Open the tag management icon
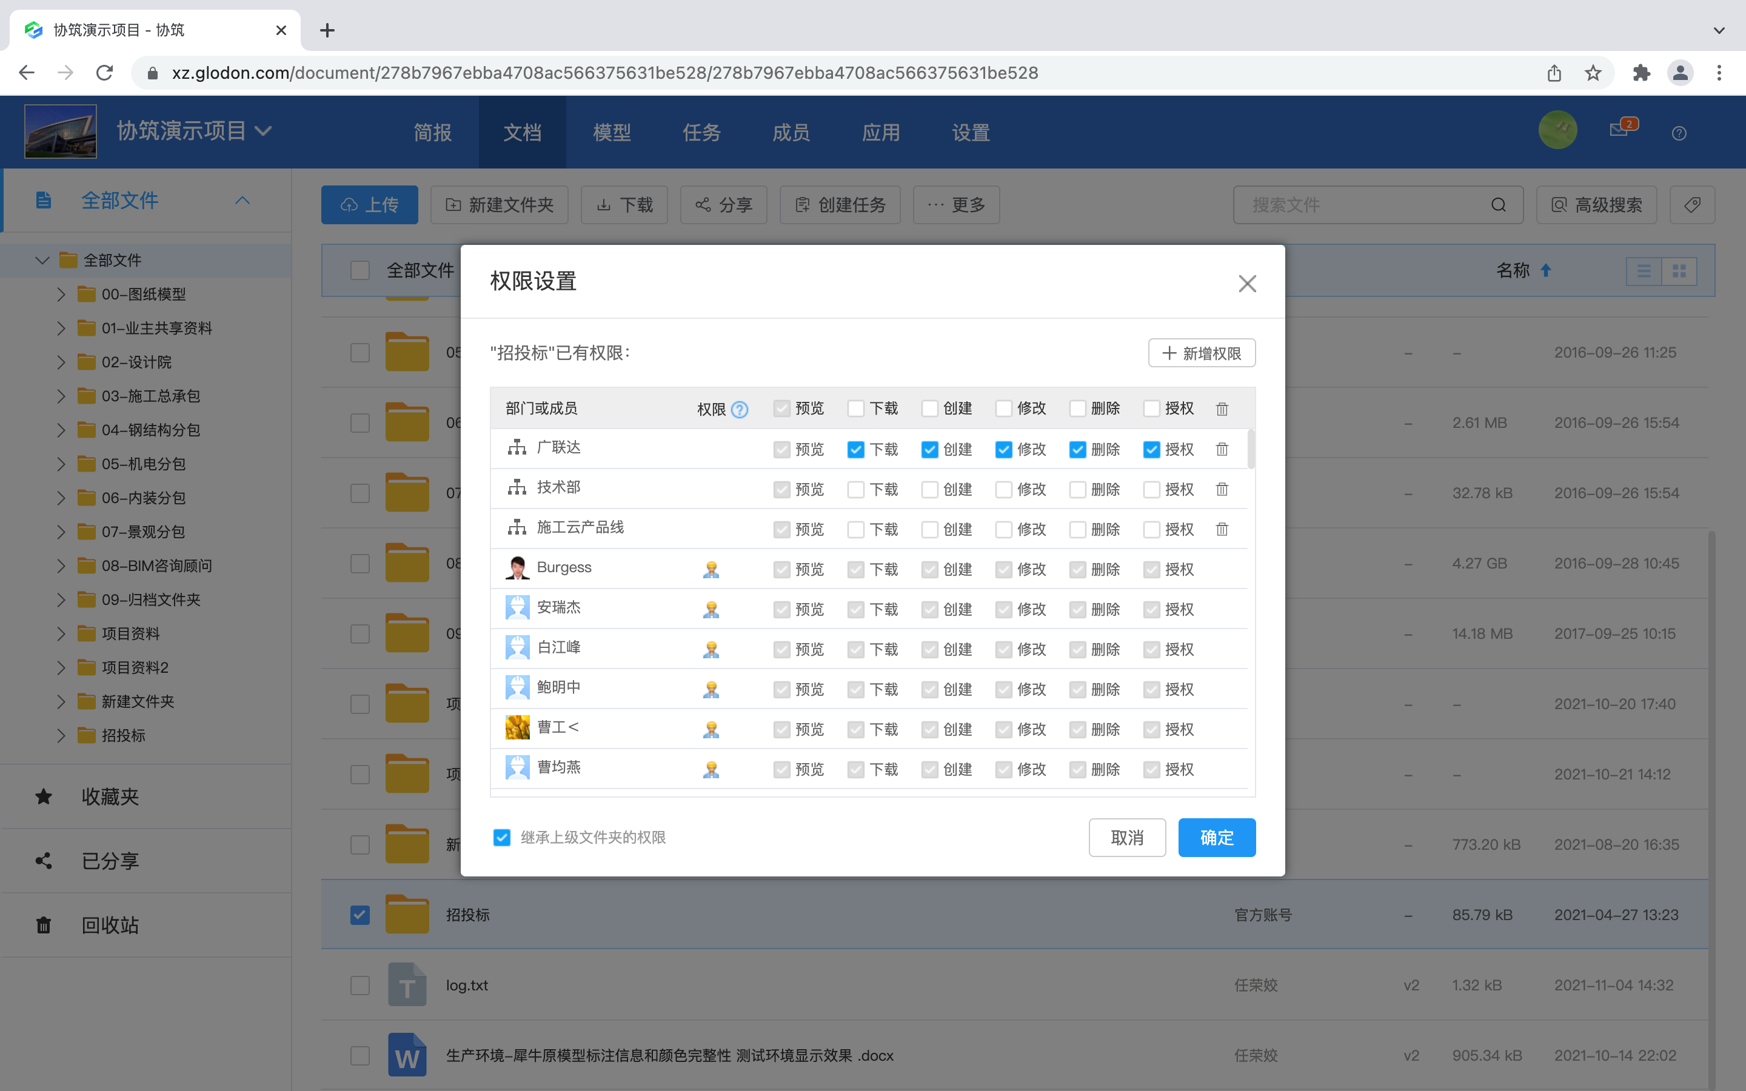This screenshot has height=1091, width=1746. [1692, 205]
